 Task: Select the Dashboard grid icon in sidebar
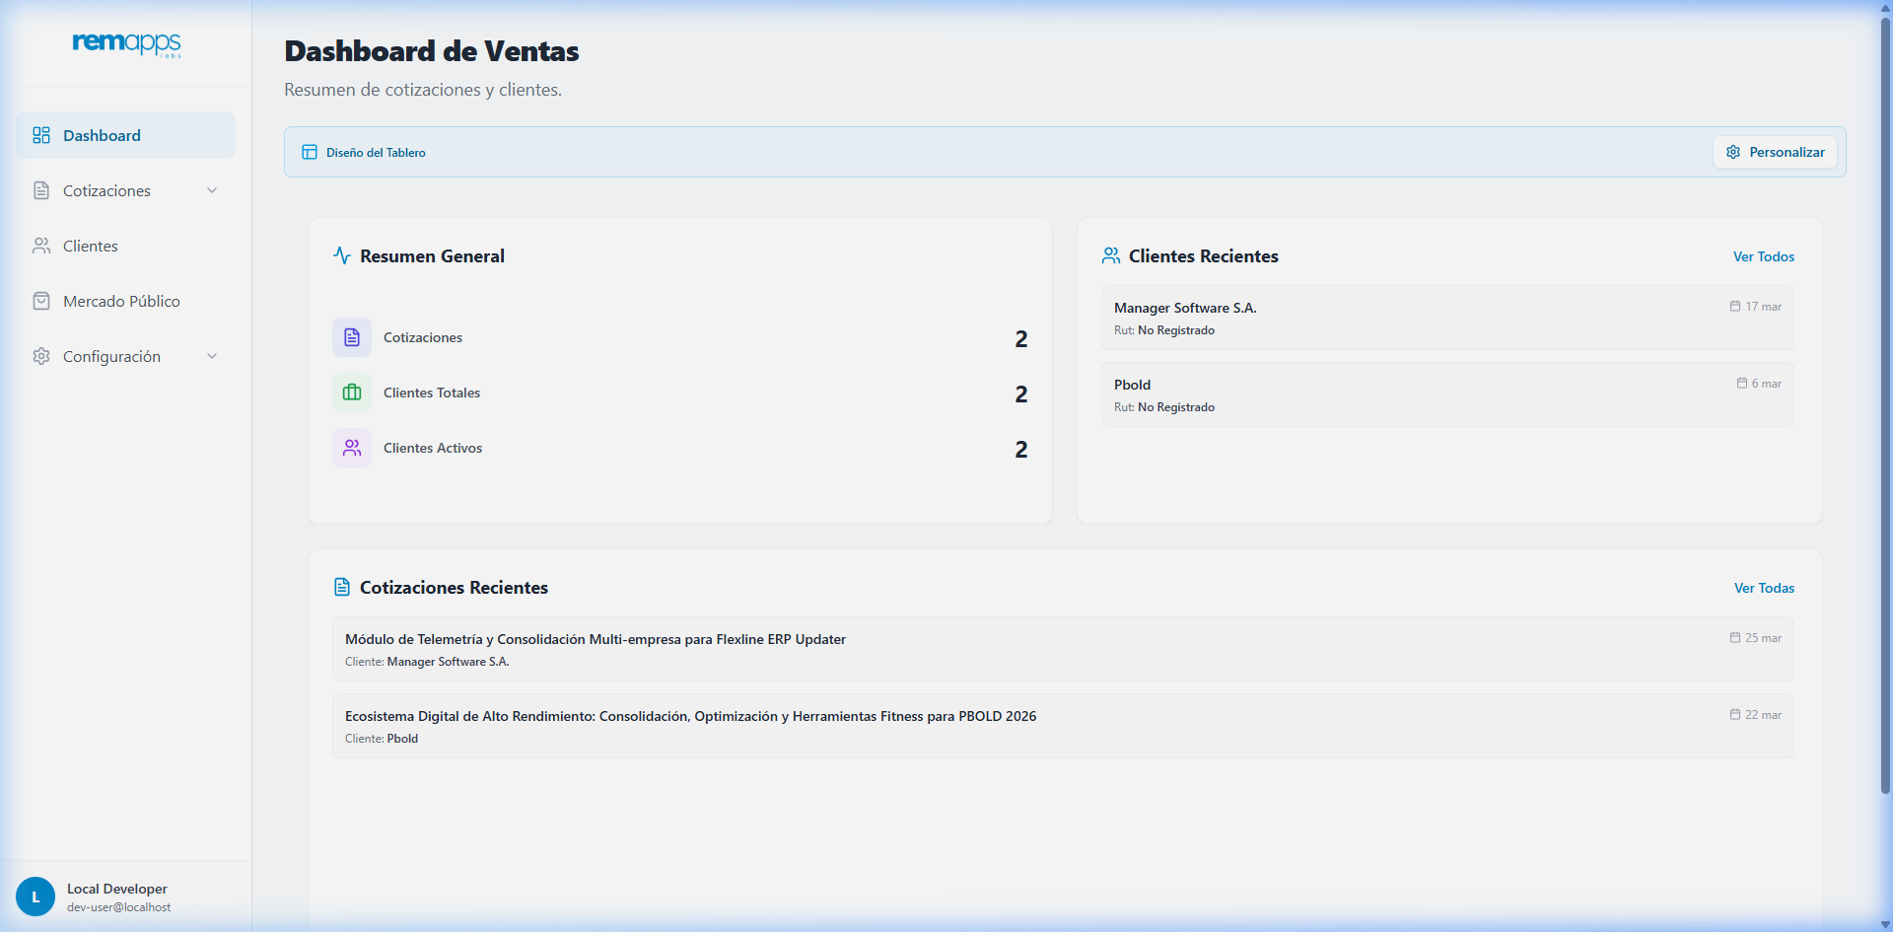[41, 135]
